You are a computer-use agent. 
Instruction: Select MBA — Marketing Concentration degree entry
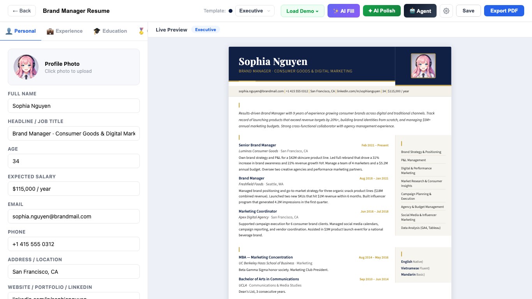click(x=266, y=257)
